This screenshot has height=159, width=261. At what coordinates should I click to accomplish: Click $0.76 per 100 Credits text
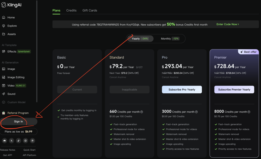click(x=226, y=117)
